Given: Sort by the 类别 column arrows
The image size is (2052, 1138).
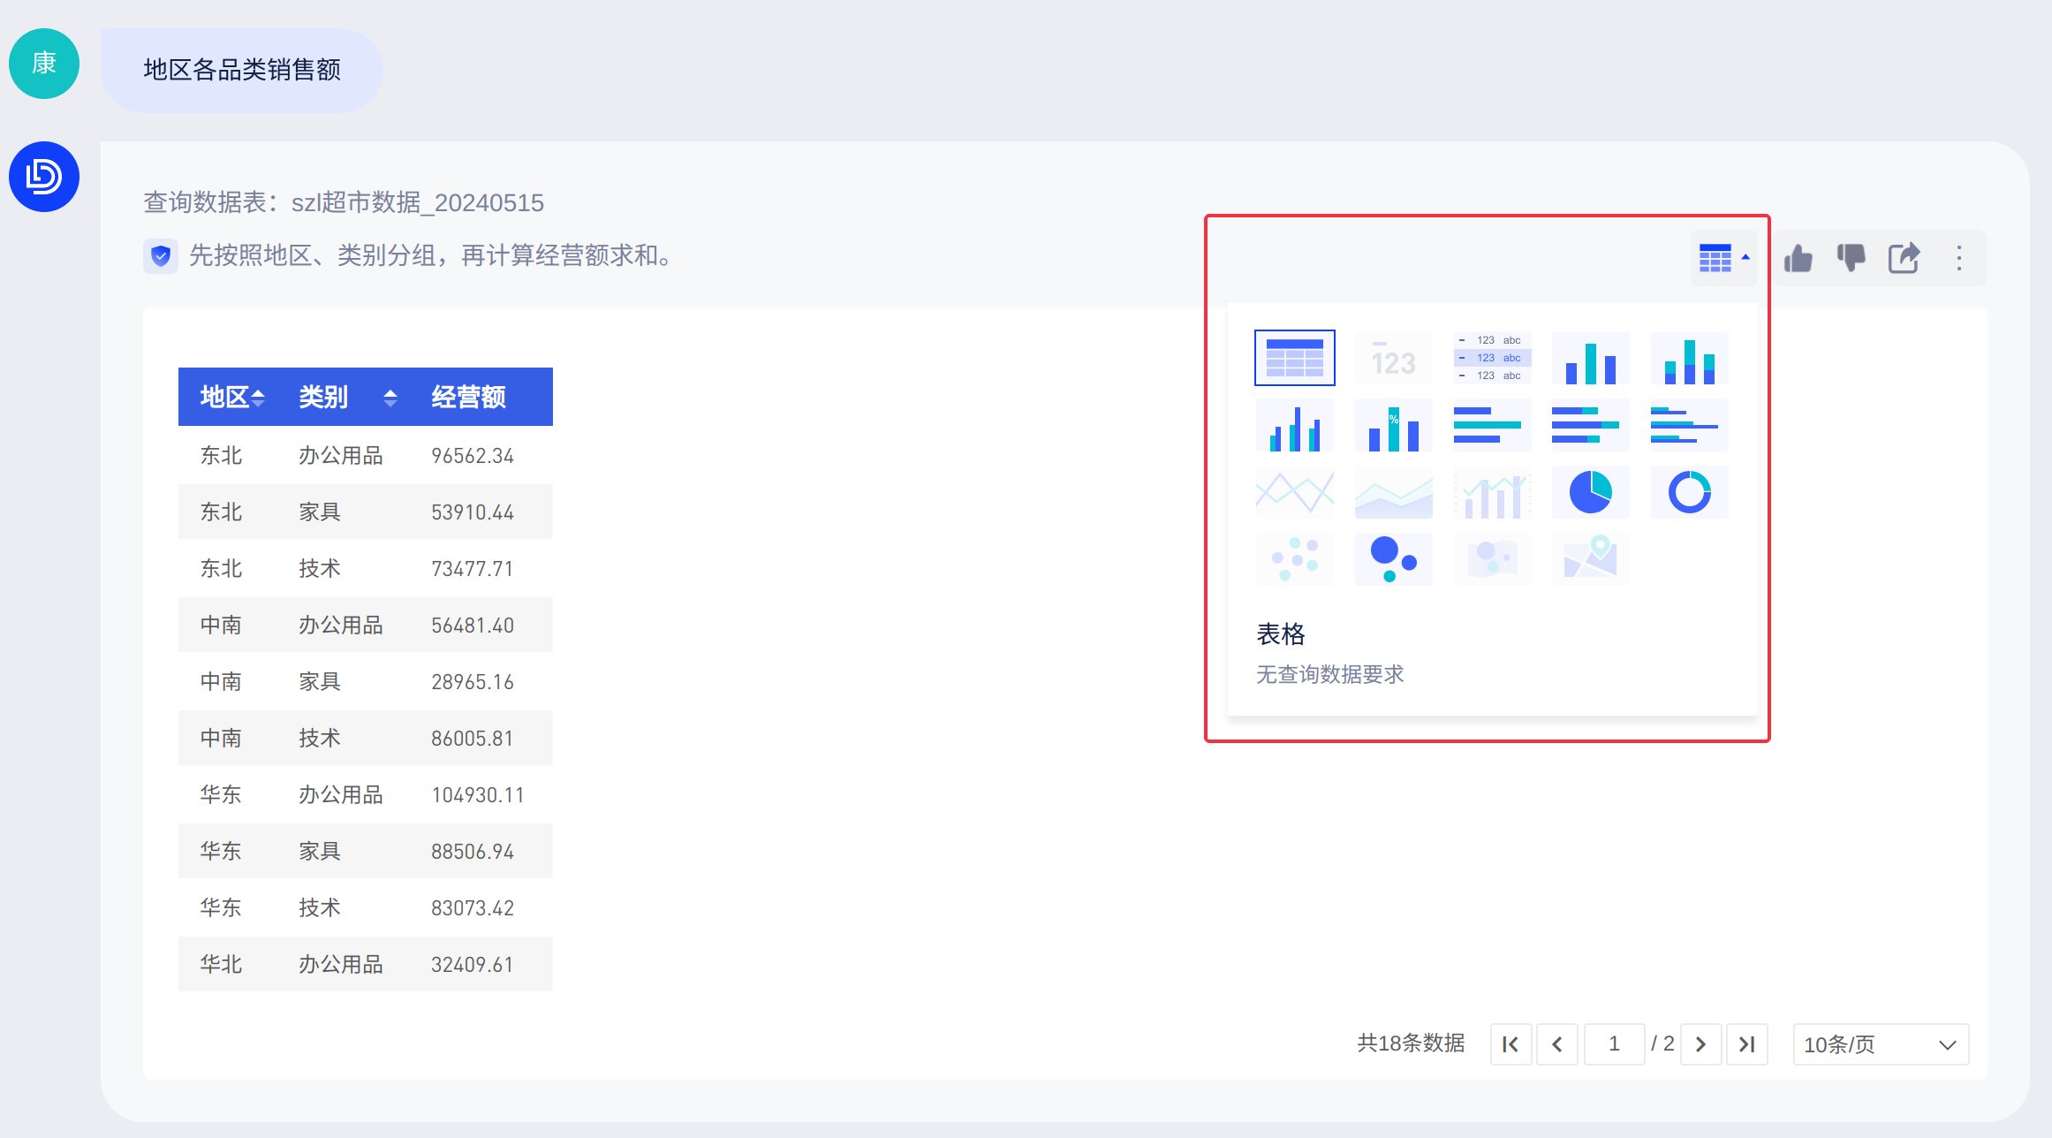Looking at the screenshot, I should click(390, 398).
